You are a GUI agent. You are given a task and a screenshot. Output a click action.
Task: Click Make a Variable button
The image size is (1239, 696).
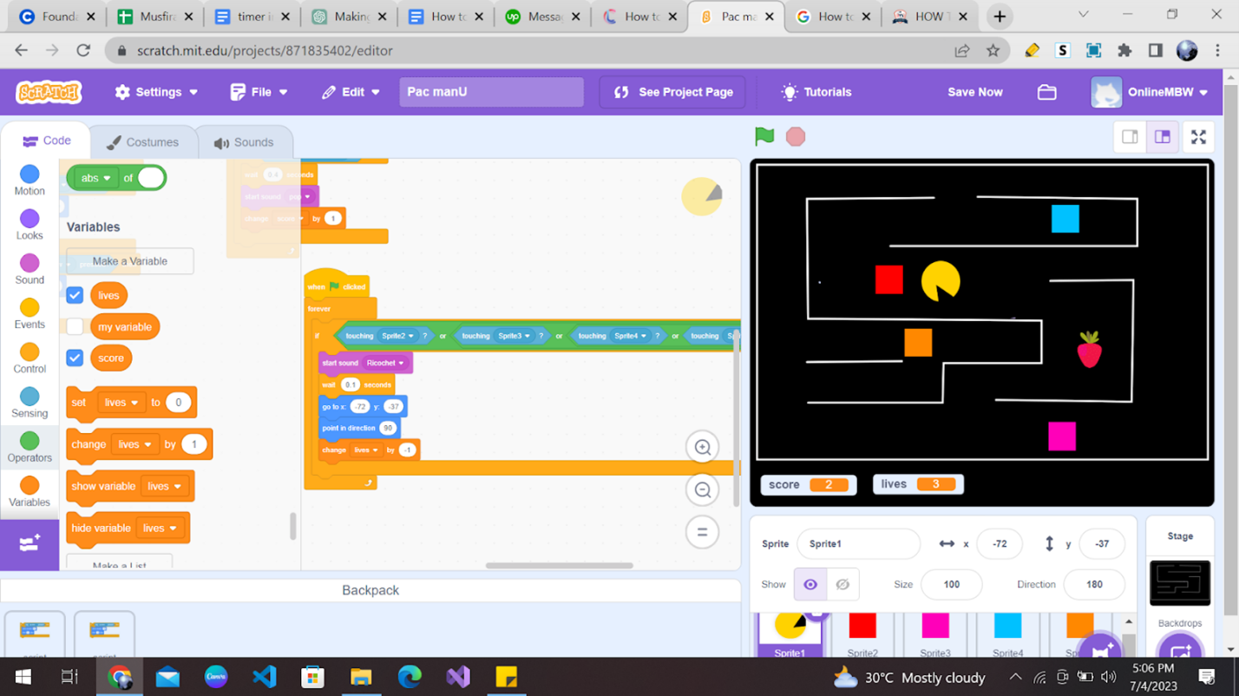click(x=130, y=261)
